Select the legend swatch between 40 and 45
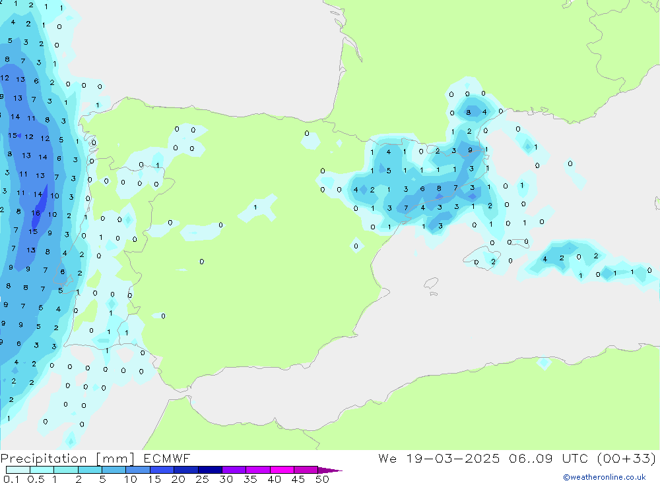The height and width of the screenshot is (483, 660). tap(282, 470)
